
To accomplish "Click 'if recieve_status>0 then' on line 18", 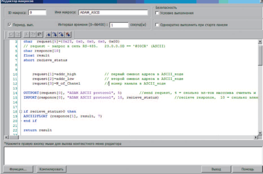I will (50, 112).
